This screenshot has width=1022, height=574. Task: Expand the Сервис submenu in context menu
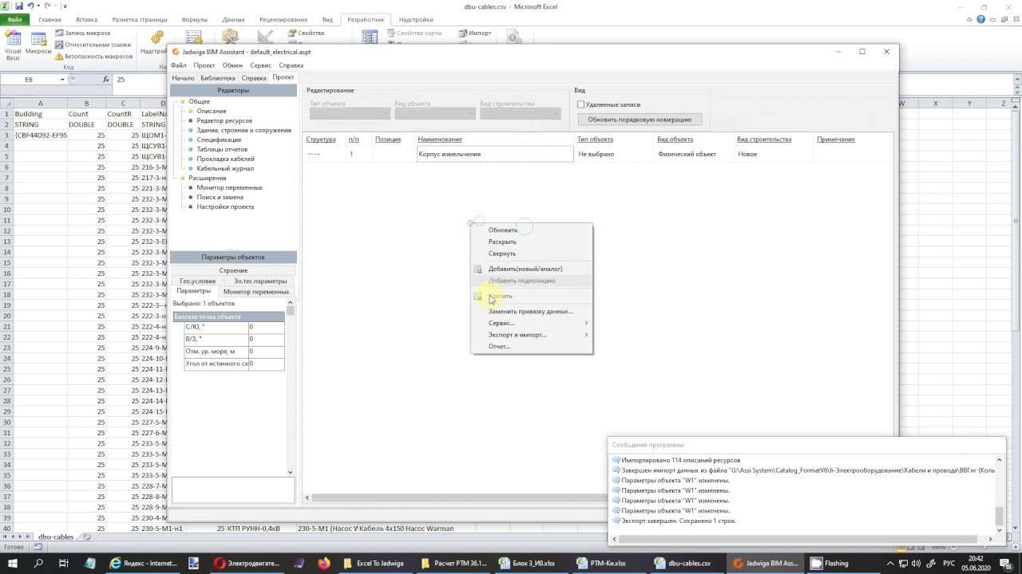click(532, 323)
